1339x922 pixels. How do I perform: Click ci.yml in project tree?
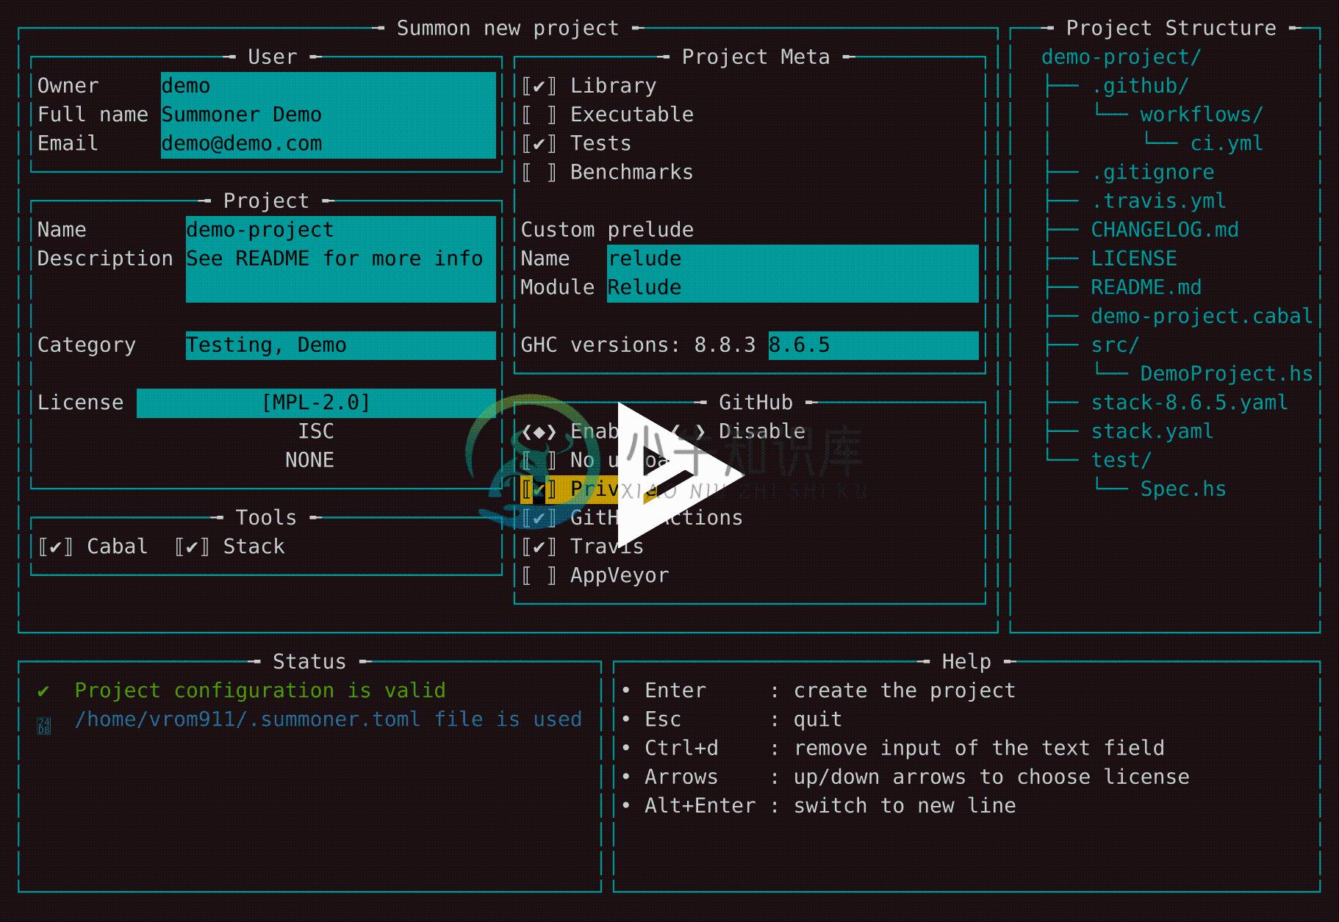coord(1227,143)
